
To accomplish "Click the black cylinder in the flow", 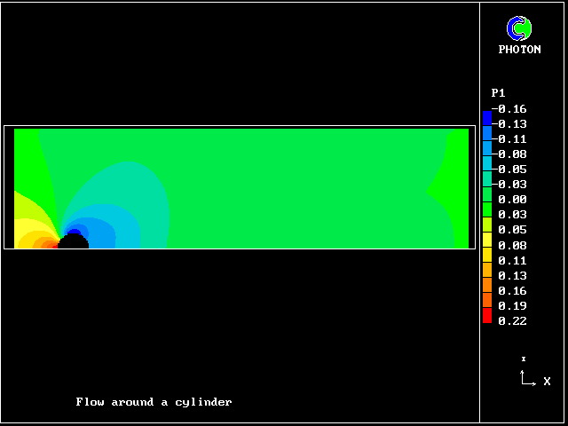I will 74,241.
